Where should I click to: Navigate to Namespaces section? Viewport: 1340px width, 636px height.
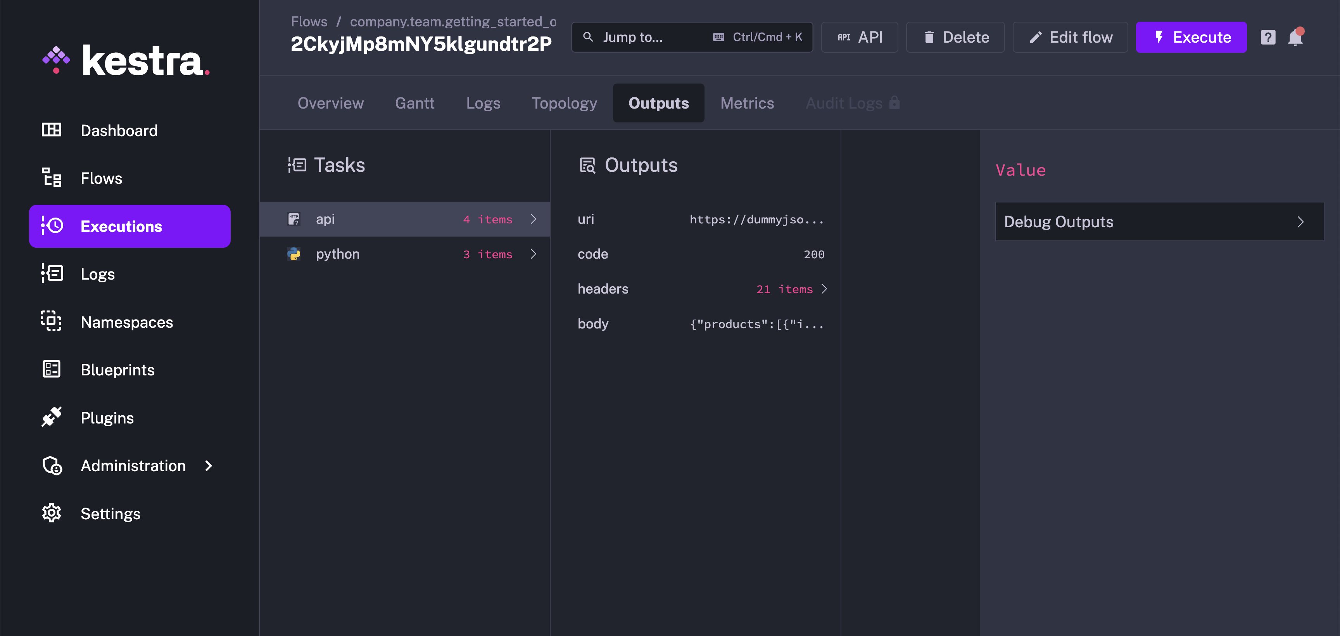126,321
